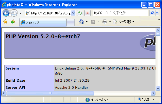
Task: Minimize the Internet Explorer window
Action: tap(144, 5)
